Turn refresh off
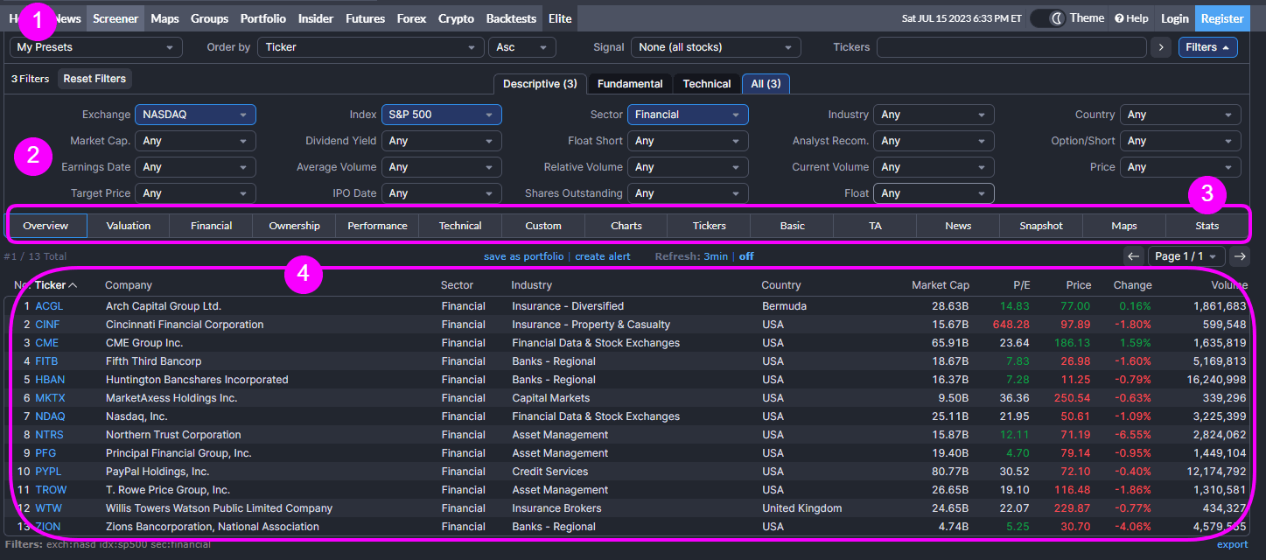The height and width of the screenshot is (560, 1266). coord(746,256)
